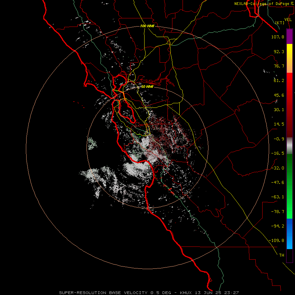The width and height of the screenshot is (295, 295).
Task: Click the 92.3 velocity scale value
Action: click(x=279, y=51)
